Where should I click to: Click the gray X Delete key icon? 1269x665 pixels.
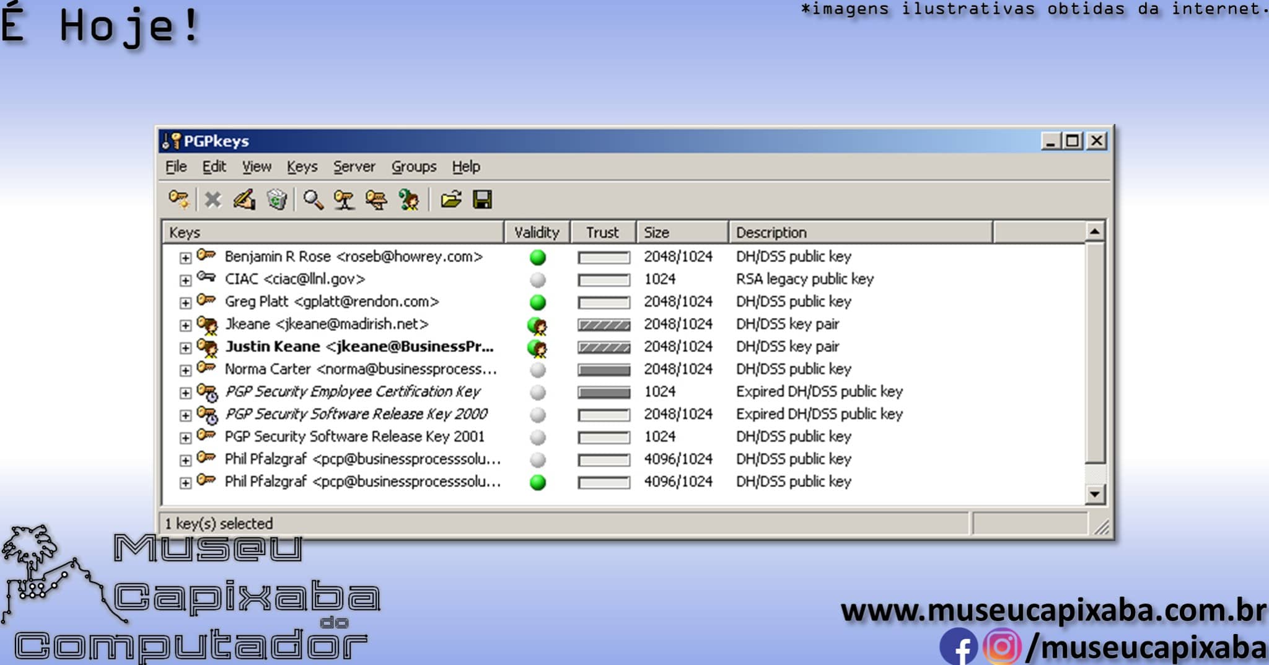(213, 200)
